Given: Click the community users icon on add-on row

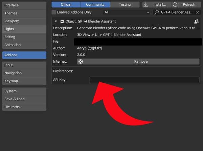Looking at the screenshot, I should click(x=196, y=21).
